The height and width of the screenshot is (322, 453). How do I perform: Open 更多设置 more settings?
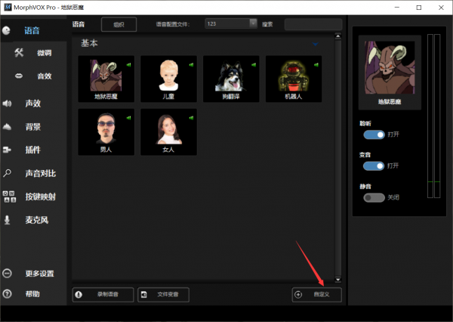pos(39,274)
